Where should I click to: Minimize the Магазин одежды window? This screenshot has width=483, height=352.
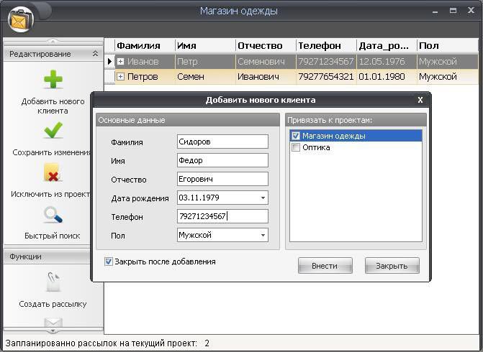pyautogui.click(x=435, y=11)
